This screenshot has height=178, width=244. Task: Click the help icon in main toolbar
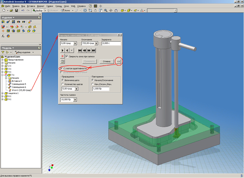click(90, 6)
